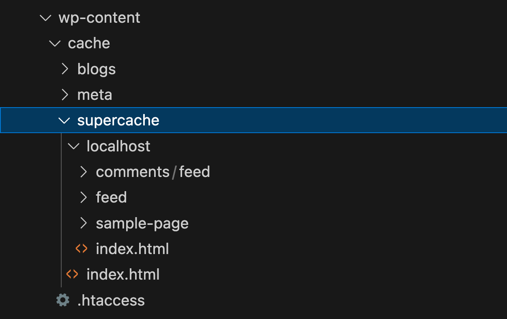Select the .htaccess file name
507x319 pixels.
111,300
